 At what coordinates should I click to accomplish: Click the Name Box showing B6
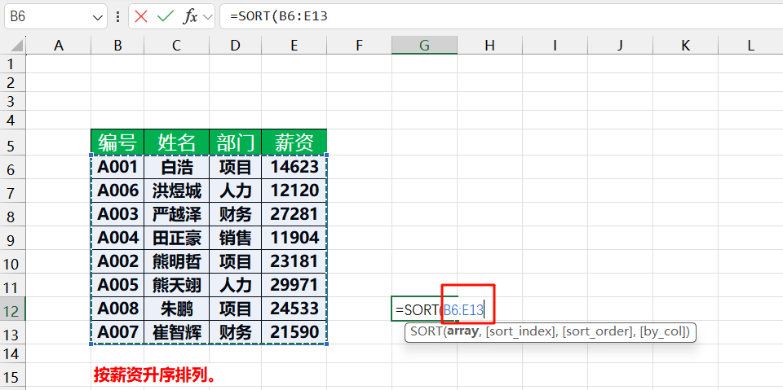tap(55, 16)
